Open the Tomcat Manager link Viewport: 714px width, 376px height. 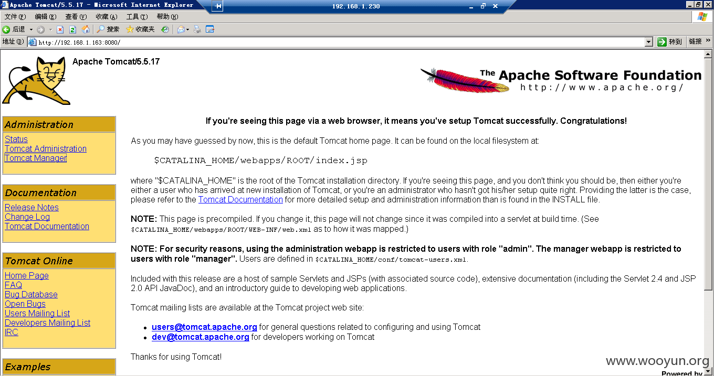36,158
